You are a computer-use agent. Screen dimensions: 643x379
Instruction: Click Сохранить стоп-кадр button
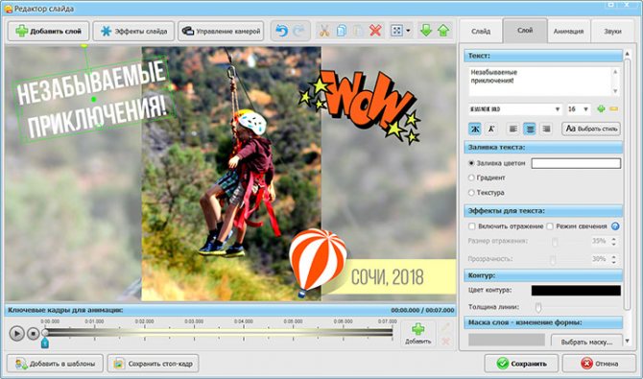click(x=153, y=364)
